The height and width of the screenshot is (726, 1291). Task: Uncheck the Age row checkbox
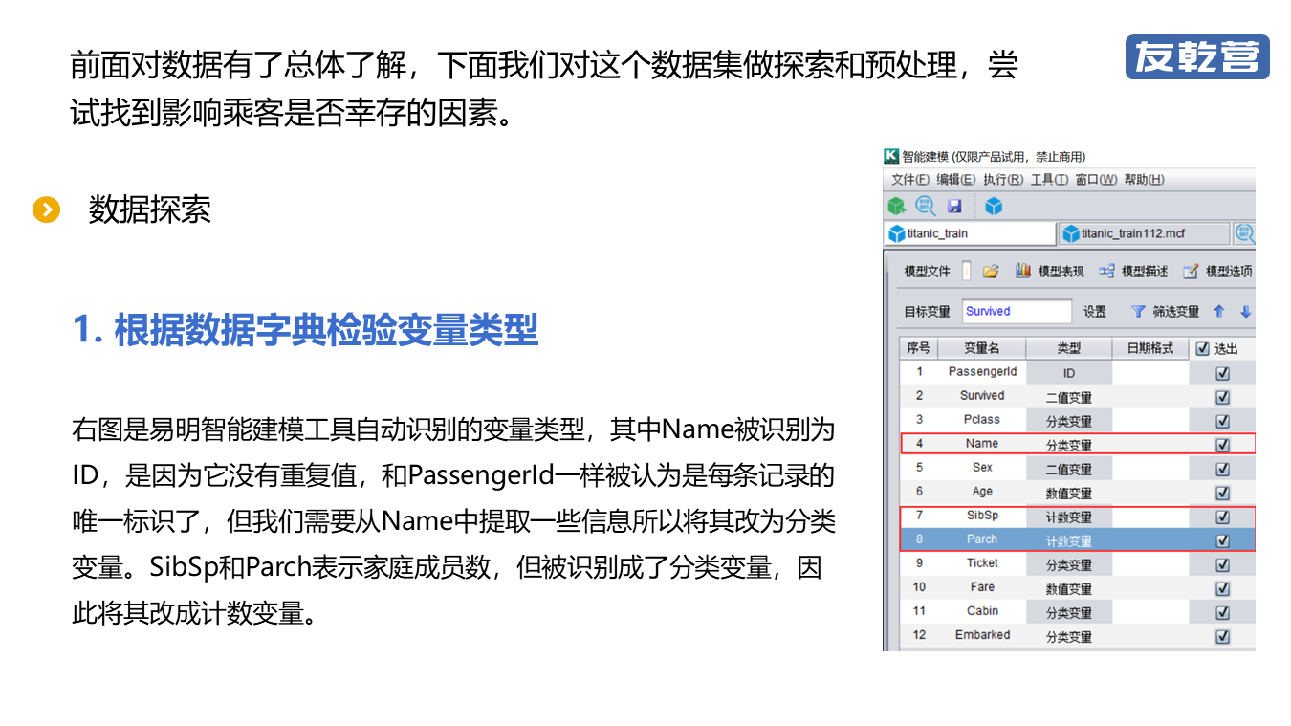[x=1222, y=494]
